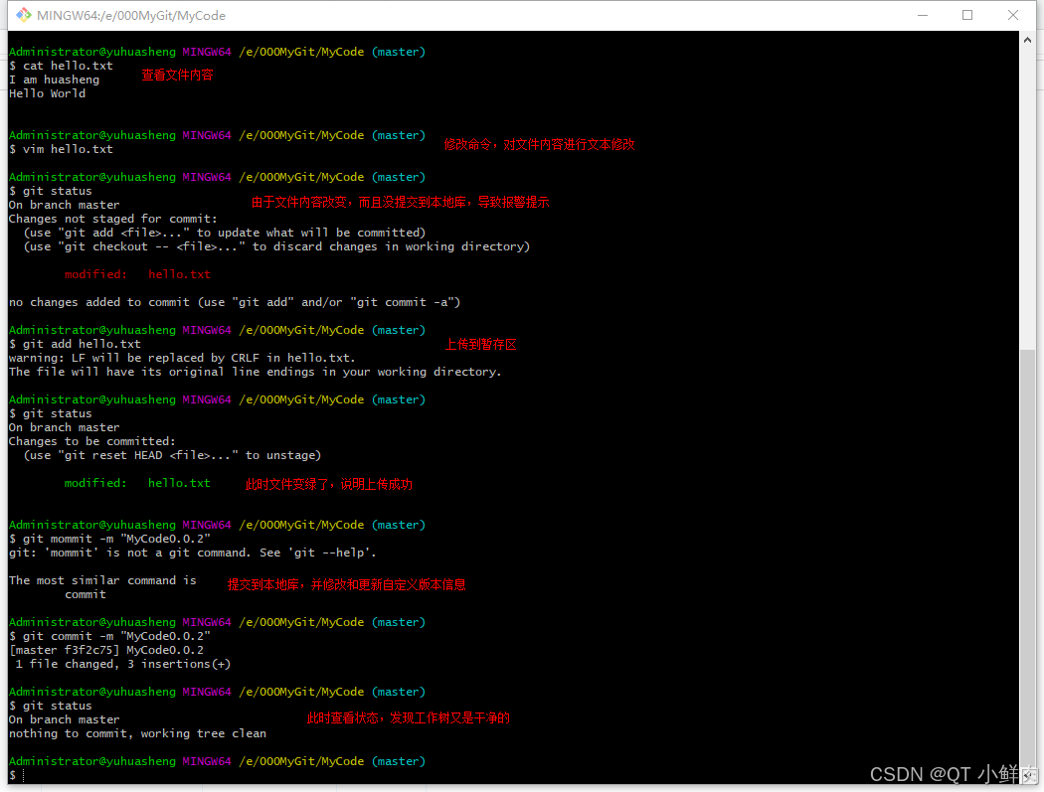Click 'warning: LF will be replaced by CRLF' line
Image resolution: width=1044 pixels, height=792 pixels.
[x=182, y=358]
